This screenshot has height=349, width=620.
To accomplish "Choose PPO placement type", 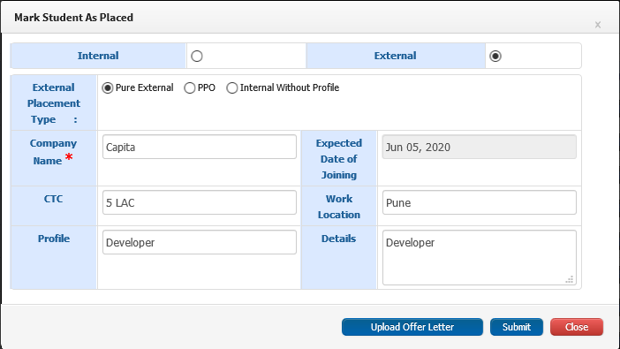I will tap(190, 87).
